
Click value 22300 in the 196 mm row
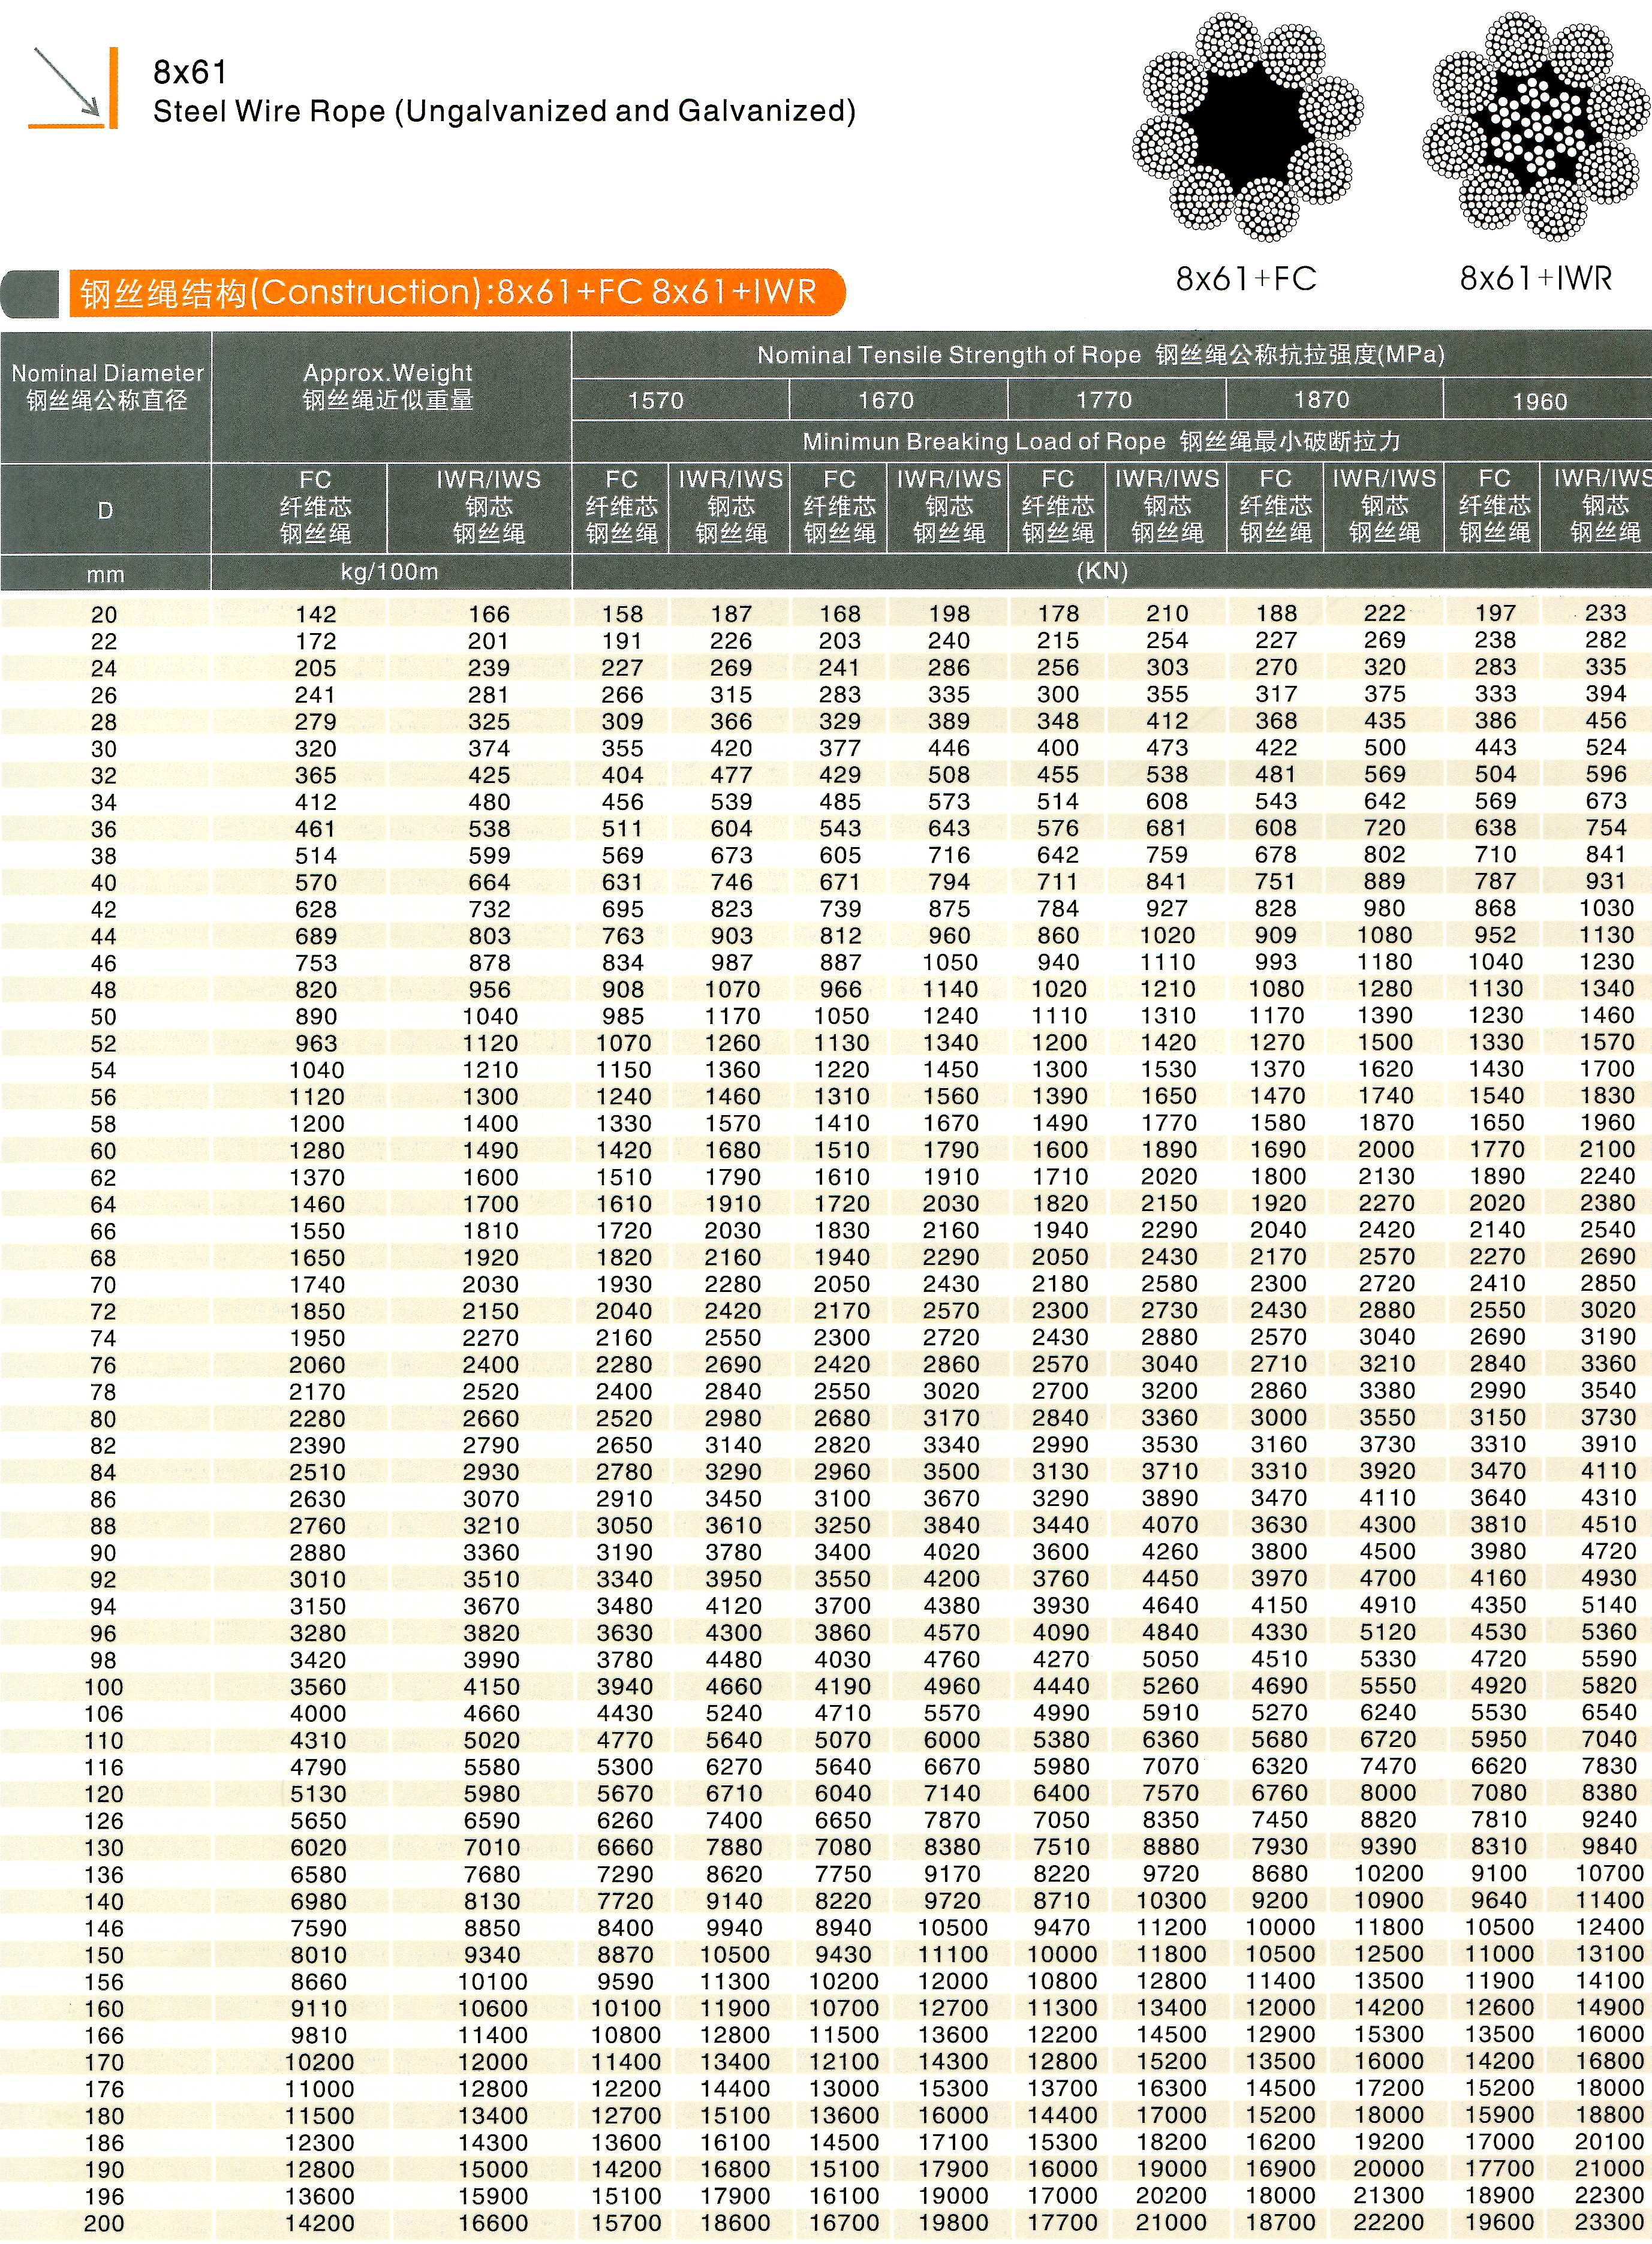coord(1609,2195)
